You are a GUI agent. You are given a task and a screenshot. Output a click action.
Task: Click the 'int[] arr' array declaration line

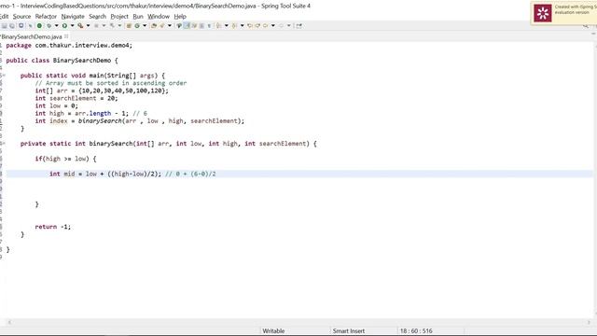coord(102,91)
